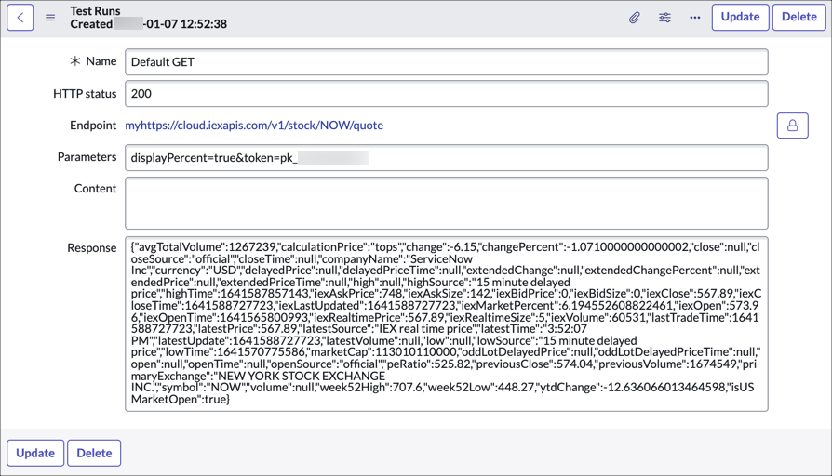This screenshot has height=476, width=832.
Task: Click the Parameters label
Action: [x=87, y=157]
